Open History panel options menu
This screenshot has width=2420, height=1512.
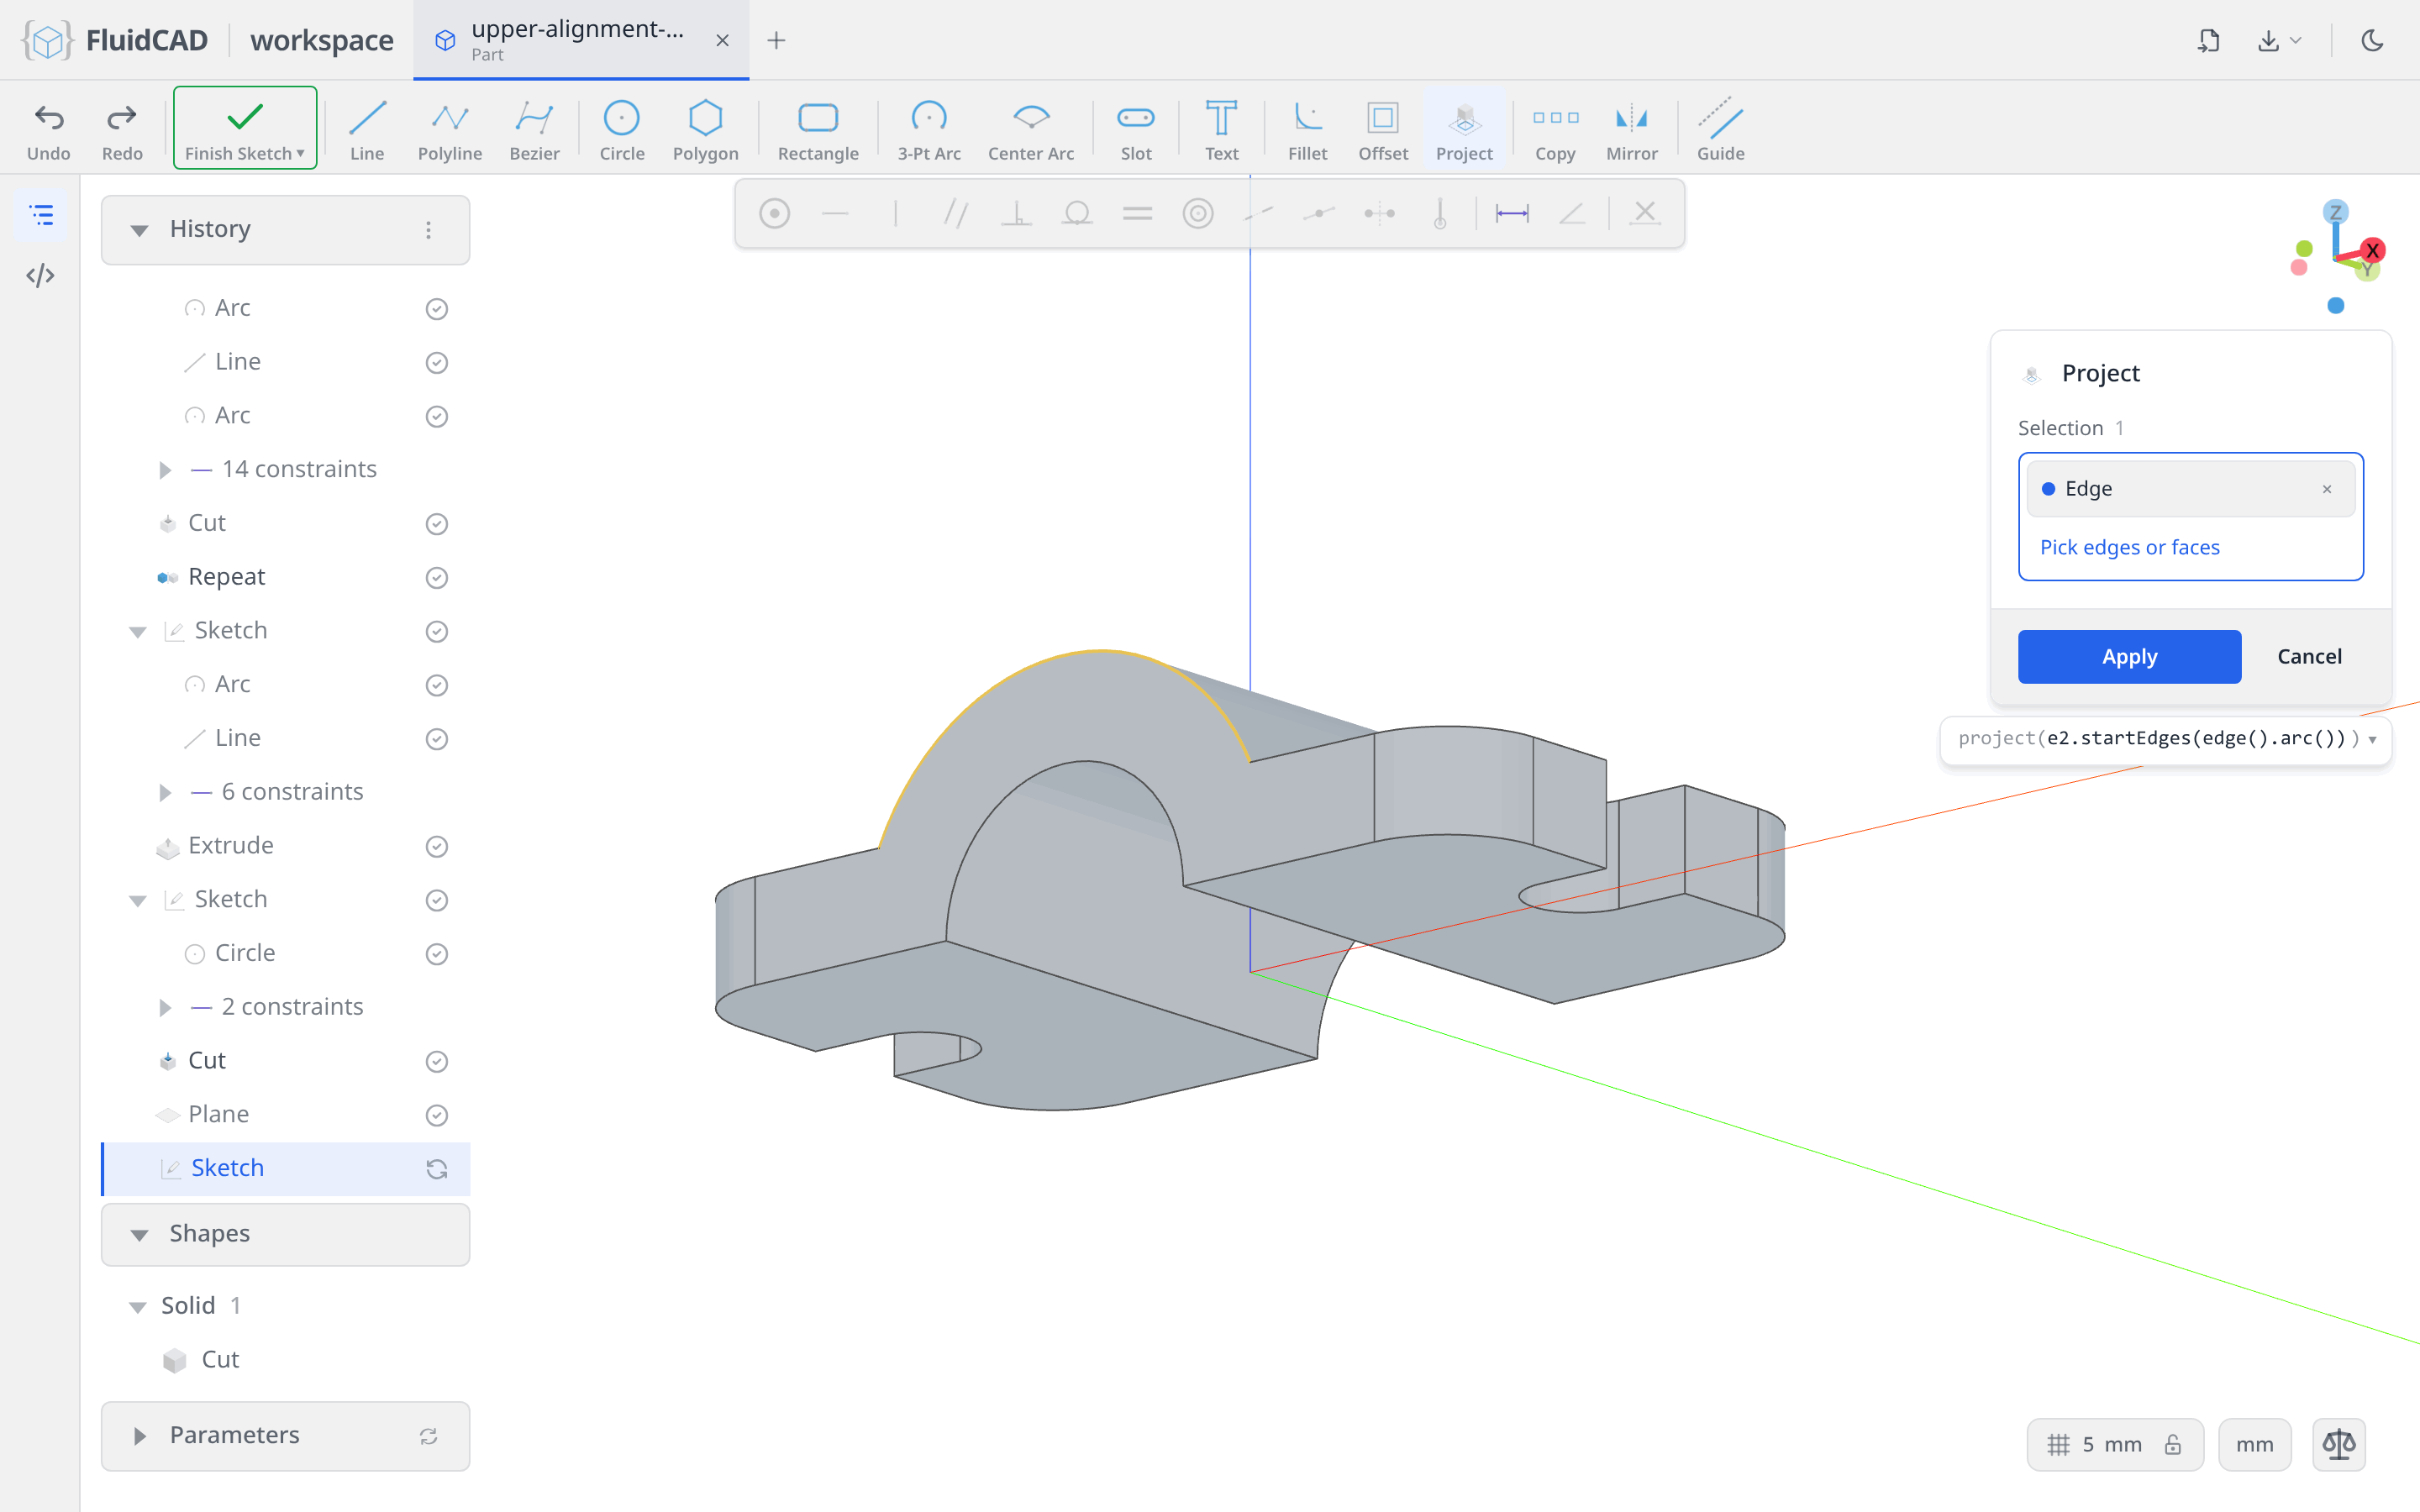428,230
